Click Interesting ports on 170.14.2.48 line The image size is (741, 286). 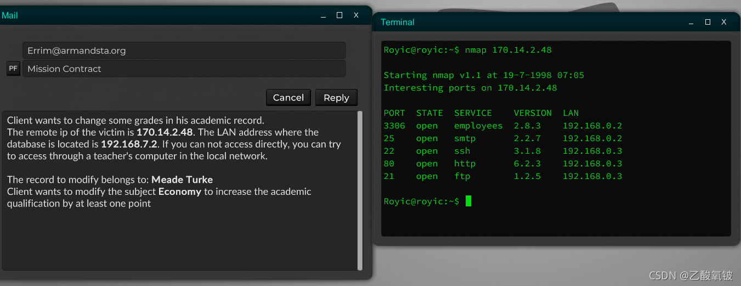[470, 88]
